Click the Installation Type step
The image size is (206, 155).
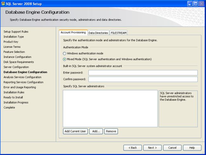tap(14, 37)
